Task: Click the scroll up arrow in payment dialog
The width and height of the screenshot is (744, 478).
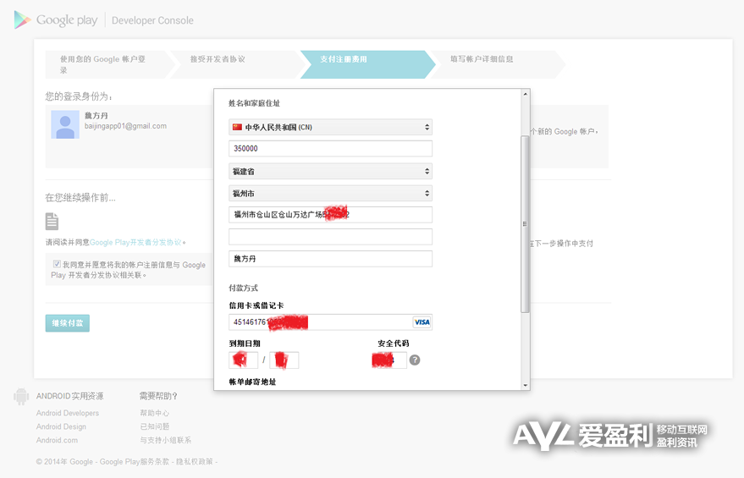Action: [525, 94]
